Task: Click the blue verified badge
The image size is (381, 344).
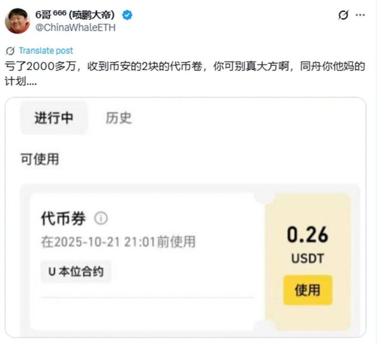Action: coord(127,15)
